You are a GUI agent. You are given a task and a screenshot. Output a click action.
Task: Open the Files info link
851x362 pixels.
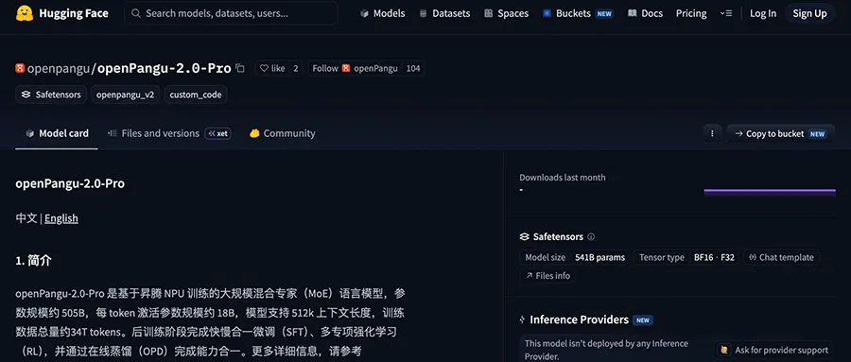click(547, 276)
